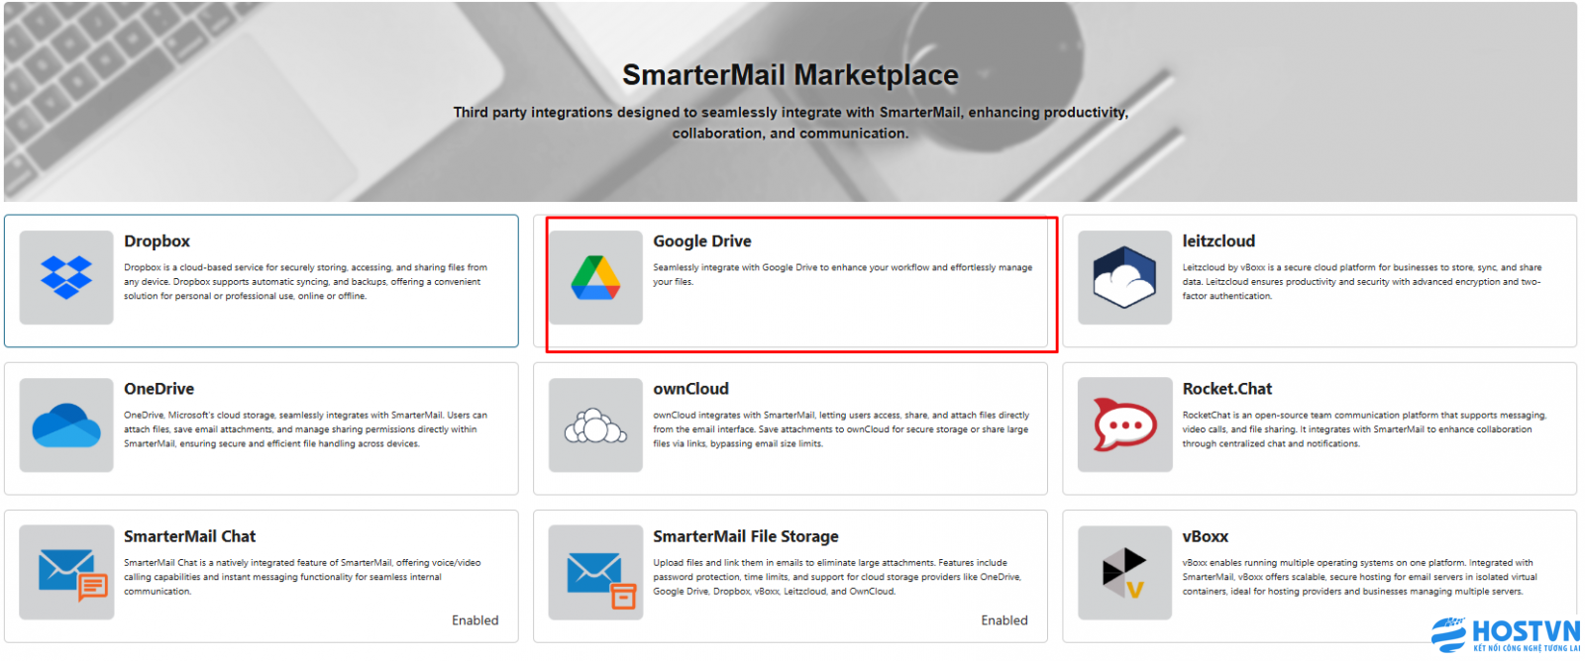Image resolution: width=1585 pixels, height=661 pixels.
Task: Click the leitzcloud hexagon cloud icon
Action: point(1124,277)
